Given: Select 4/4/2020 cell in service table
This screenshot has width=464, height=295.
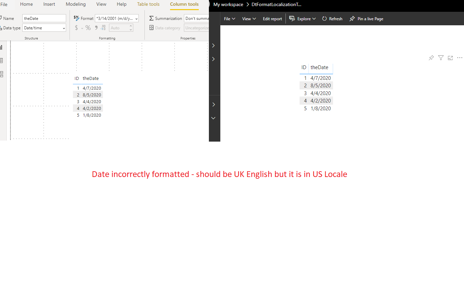Looking at the screenshot, I should point(321,93).
